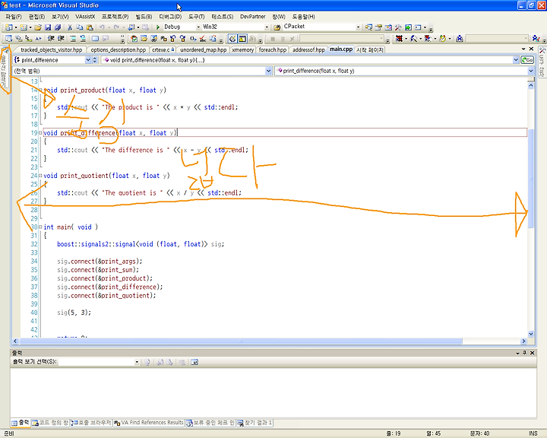
Task: Open the global scope (전역 범위) dropdown
Action: pos(268,71)
